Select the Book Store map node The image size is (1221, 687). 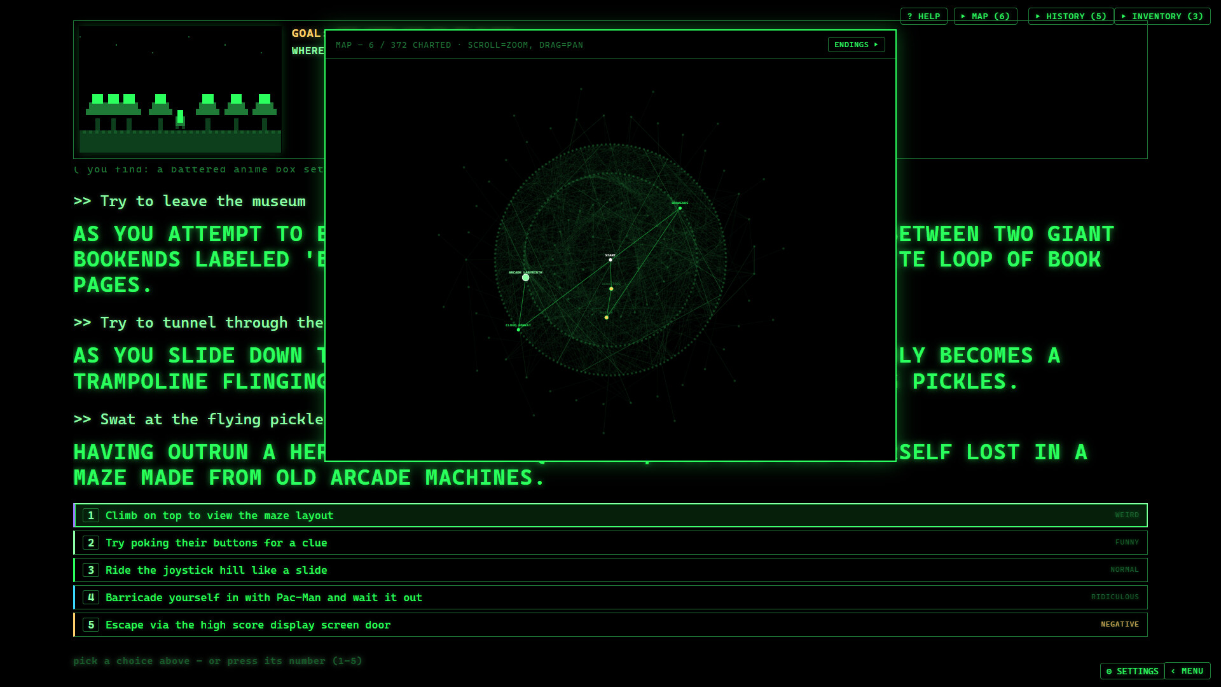pyautogui.click(x=611, y=289)
